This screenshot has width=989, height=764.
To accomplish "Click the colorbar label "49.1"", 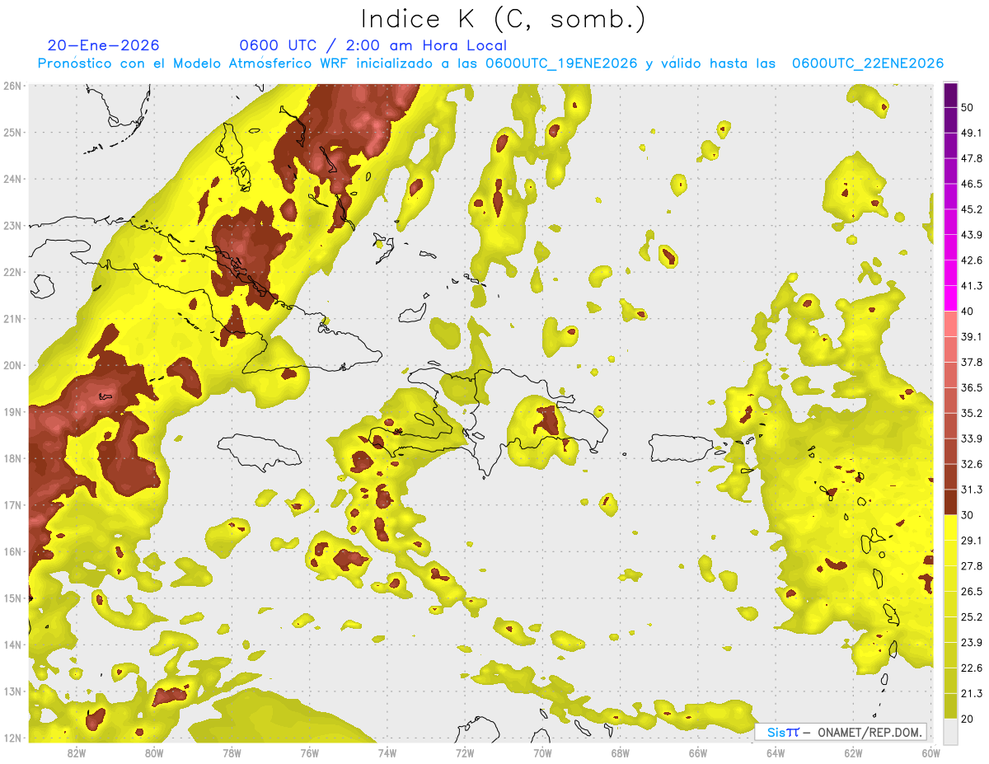I will [x=971, y=133].
